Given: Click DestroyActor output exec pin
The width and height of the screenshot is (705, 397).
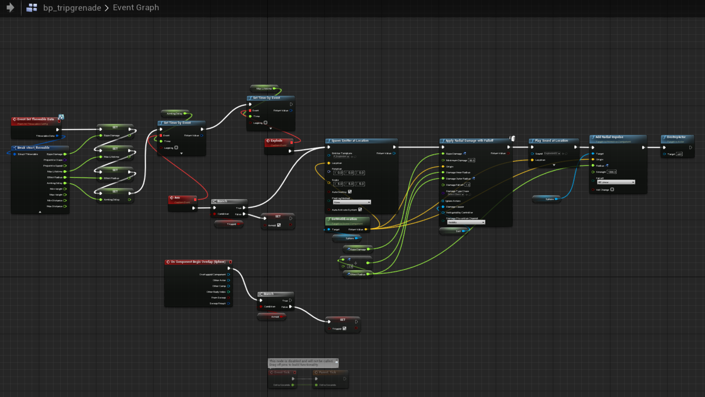Looking at the screenshot, I should coord(690,147).
